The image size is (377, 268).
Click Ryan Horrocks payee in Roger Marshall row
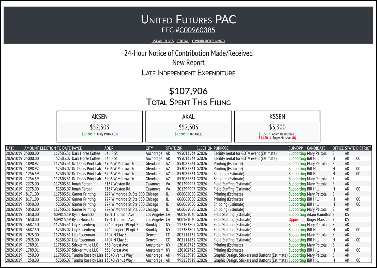[x=83, y=220]
